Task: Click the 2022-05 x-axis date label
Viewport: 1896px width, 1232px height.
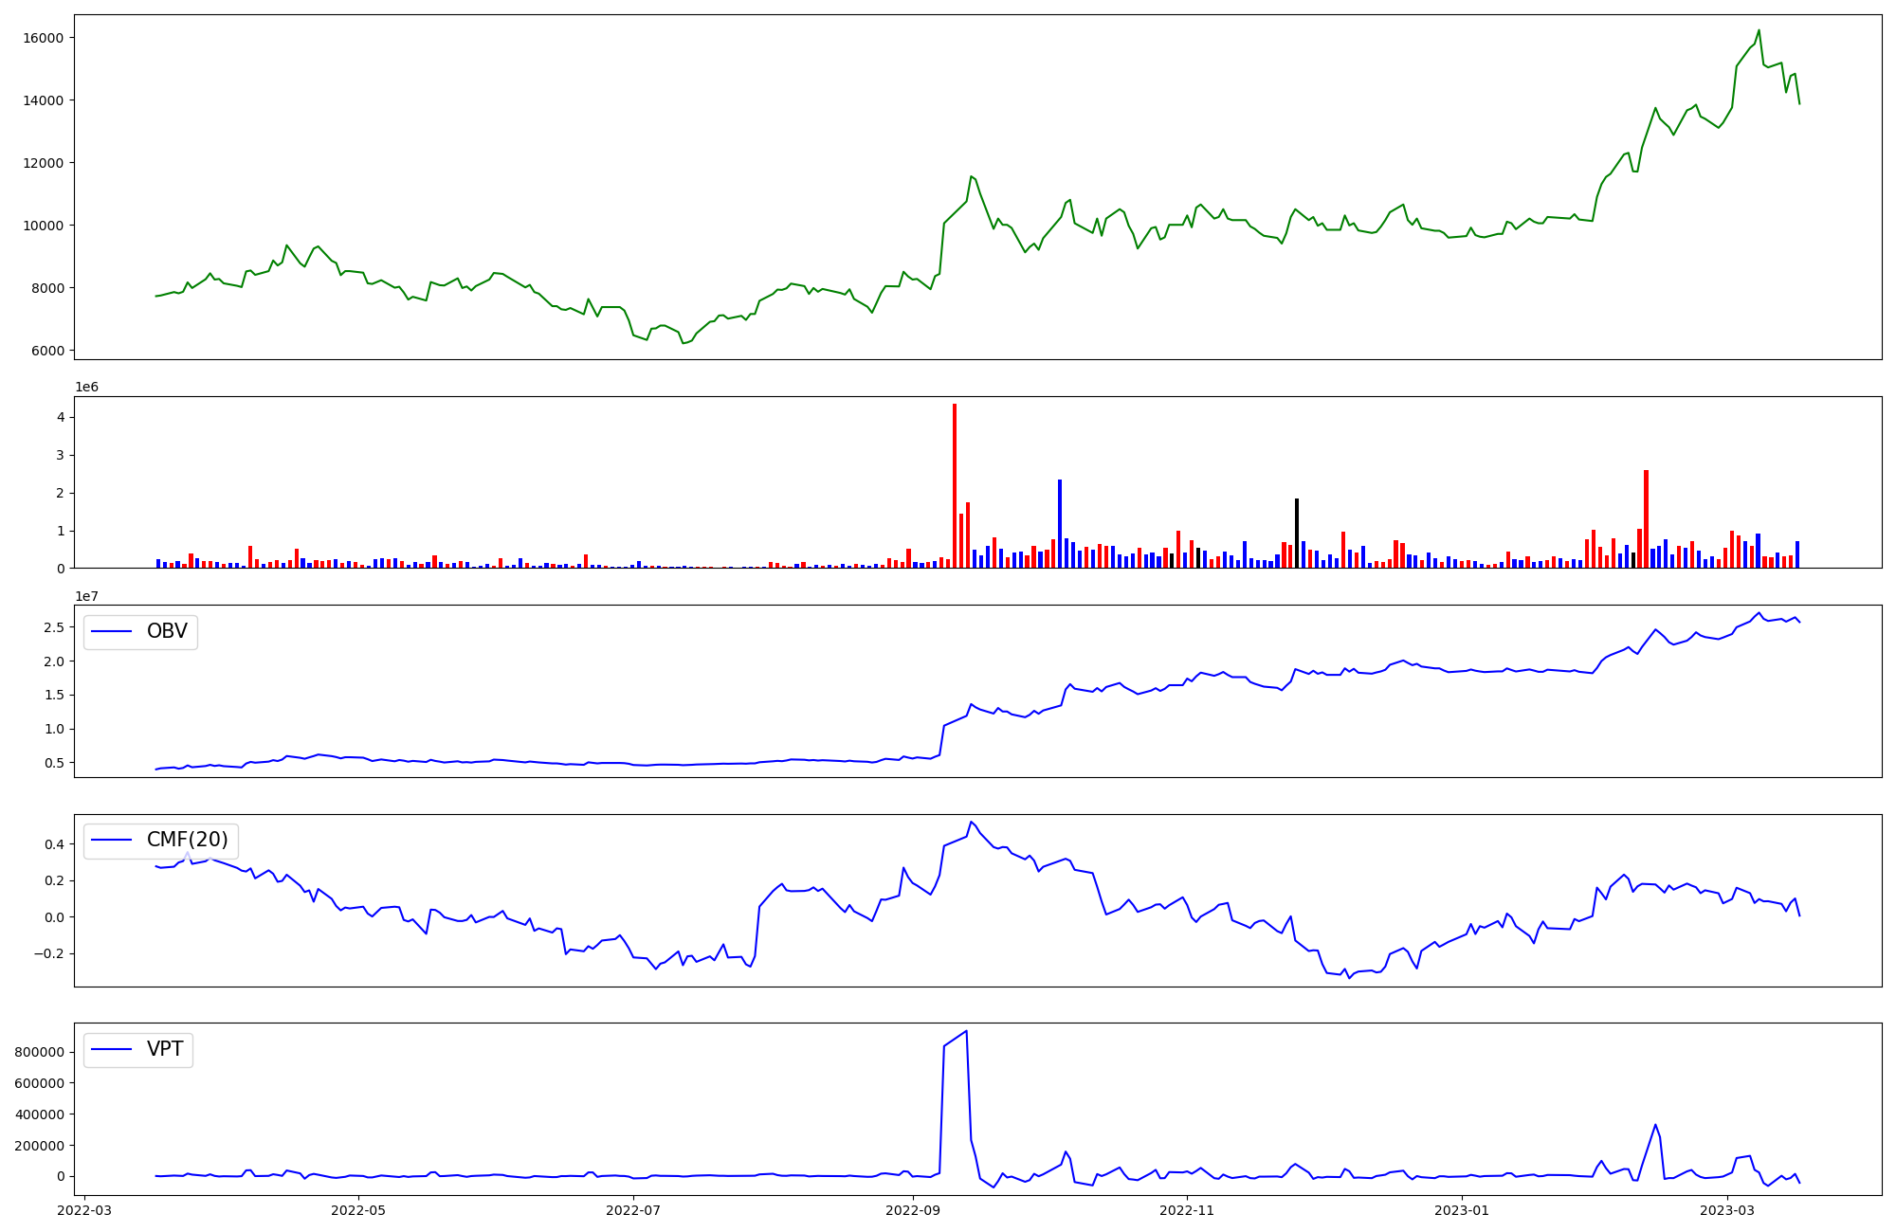Action: 358,1210
